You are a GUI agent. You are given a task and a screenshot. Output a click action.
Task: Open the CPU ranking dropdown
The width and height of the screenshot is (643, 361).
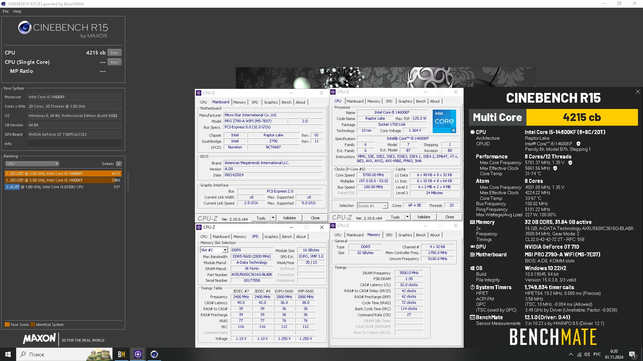32,164
